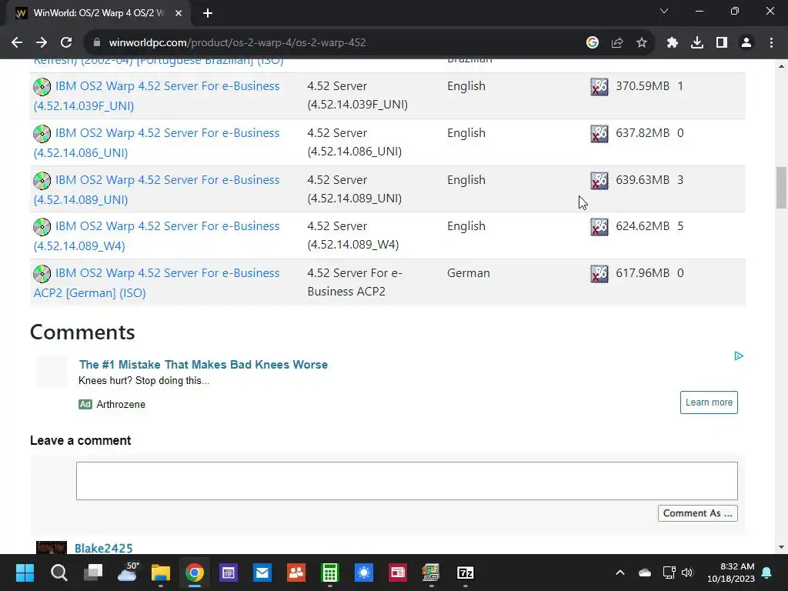Screen dimensions: 788x591
Task: Click the scrollbar down arrow
Action: (781, 547)
